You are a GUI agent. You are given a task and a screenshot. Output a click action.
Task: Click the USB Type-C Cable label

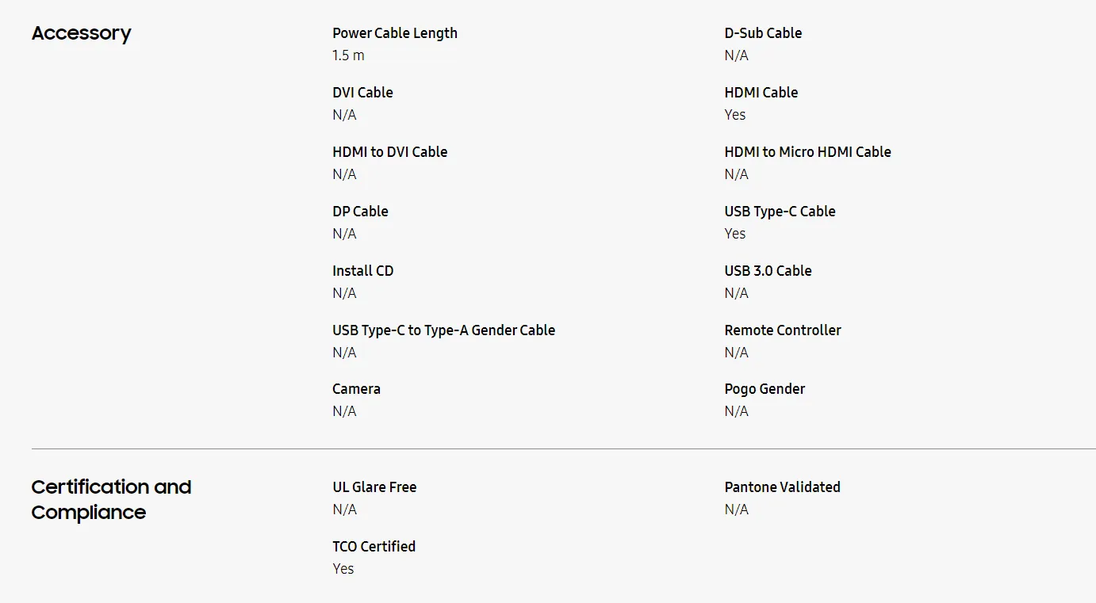(x=780, y=212)
